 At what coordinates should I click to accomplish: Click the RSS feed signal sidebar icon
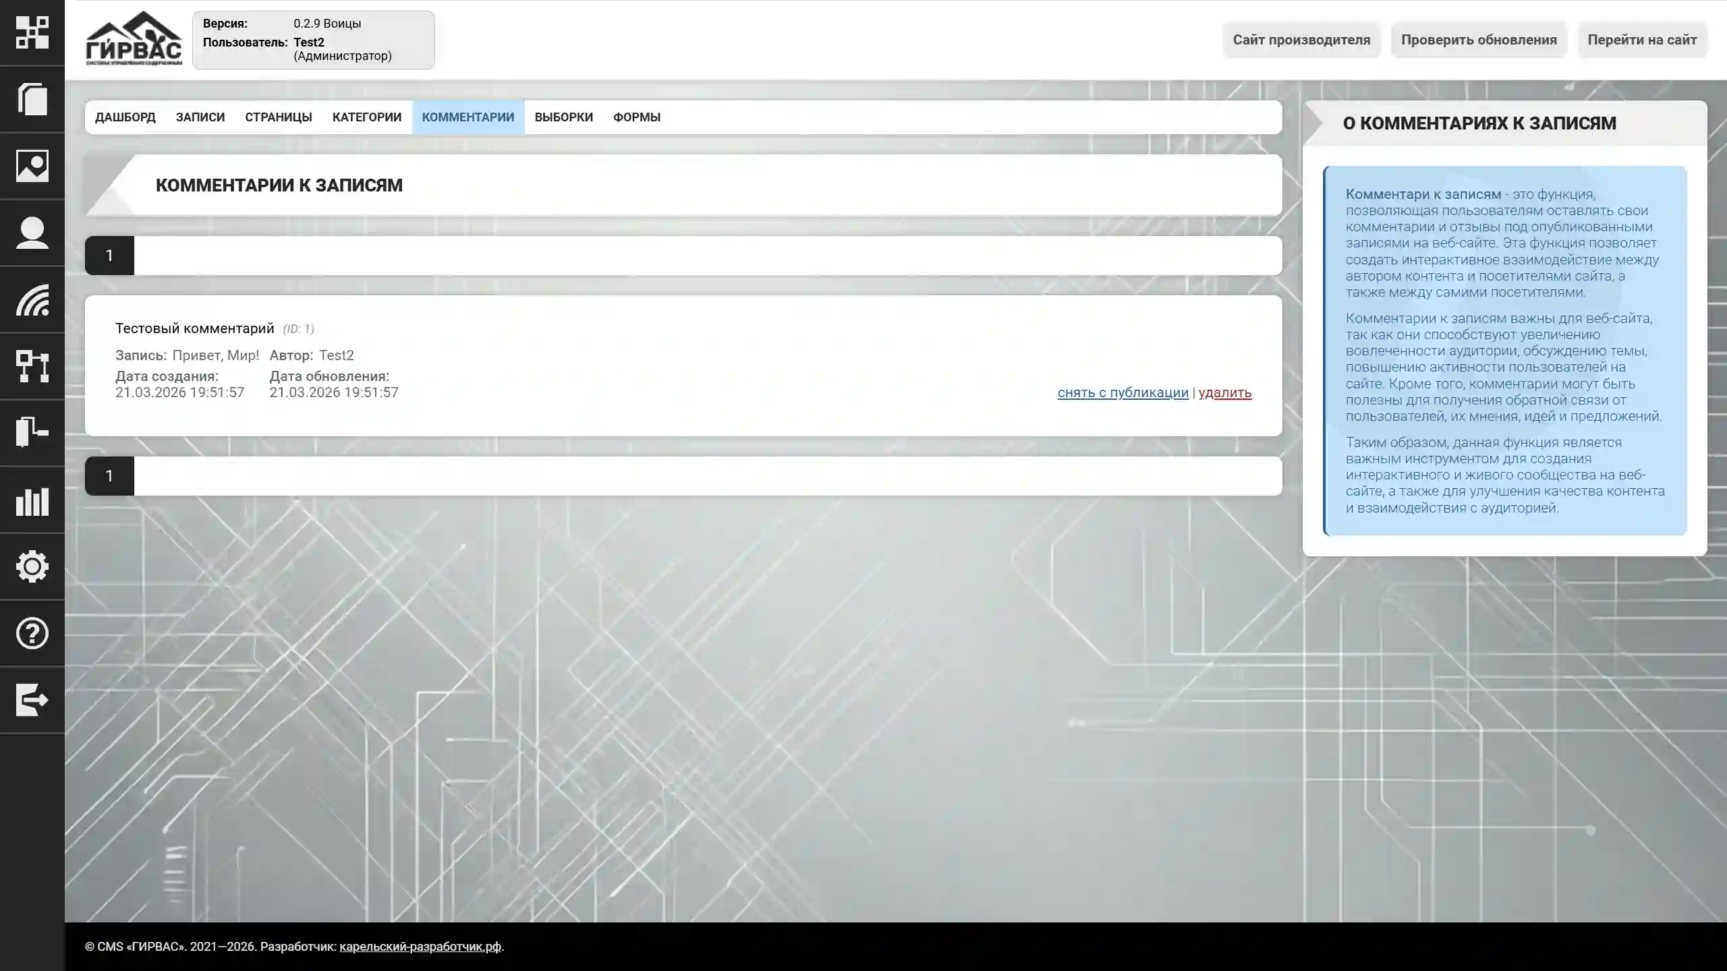[32, 299]
